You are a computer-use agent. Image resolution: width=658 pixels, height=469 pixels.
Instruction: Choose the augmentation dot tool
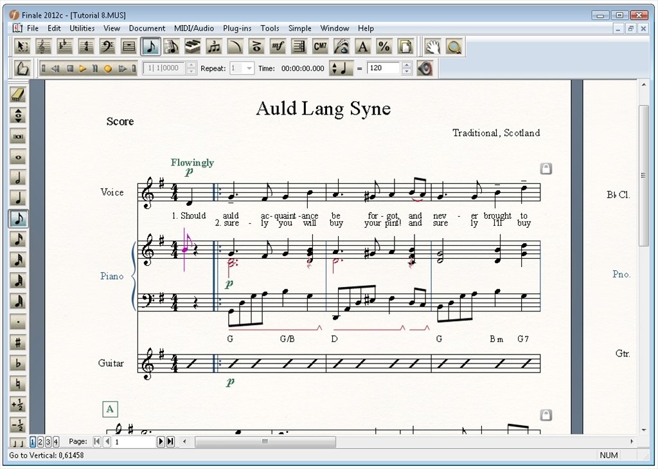18,322
